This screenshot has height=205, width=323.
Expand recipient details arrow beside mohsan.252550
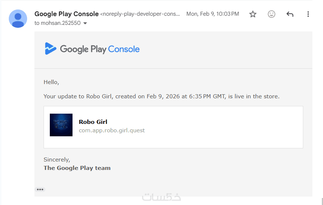[x=85, y=23]
